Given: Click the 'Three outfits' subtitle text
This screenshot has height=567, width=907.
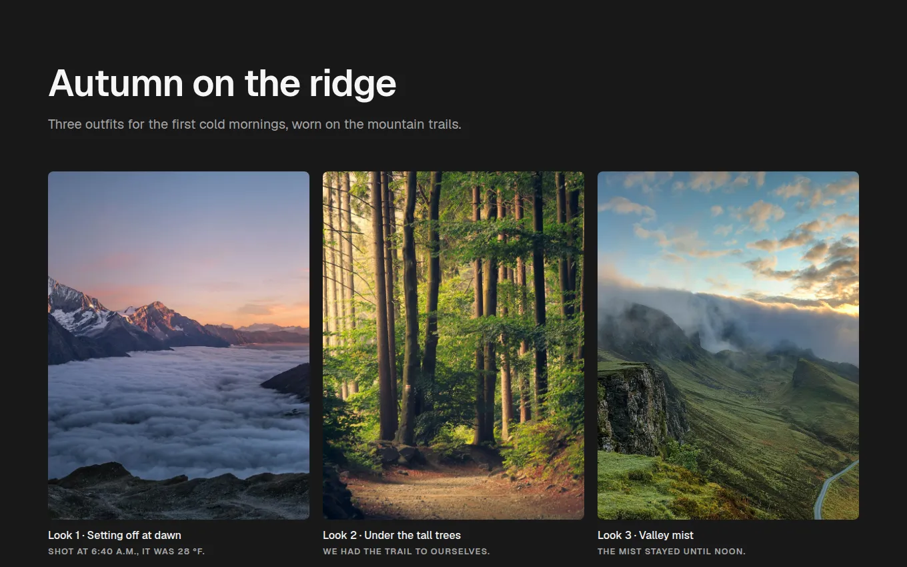Looking at the screenshot, I should click(x=254, y=124).
